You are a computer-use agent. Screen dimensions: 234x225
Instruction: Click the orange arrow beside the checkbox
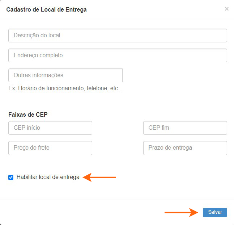click(99, 177)
